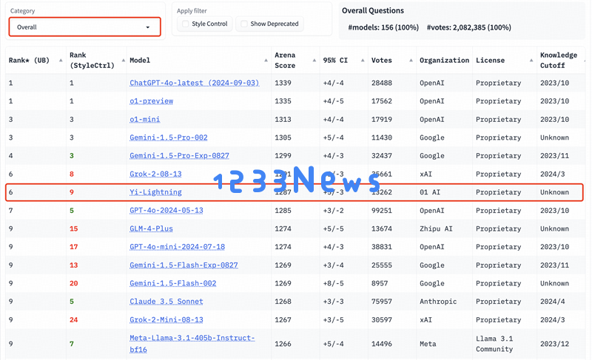Open the Grok-2-Mini-08-13 link
This screenshot has width=592, height=360.
166,319
